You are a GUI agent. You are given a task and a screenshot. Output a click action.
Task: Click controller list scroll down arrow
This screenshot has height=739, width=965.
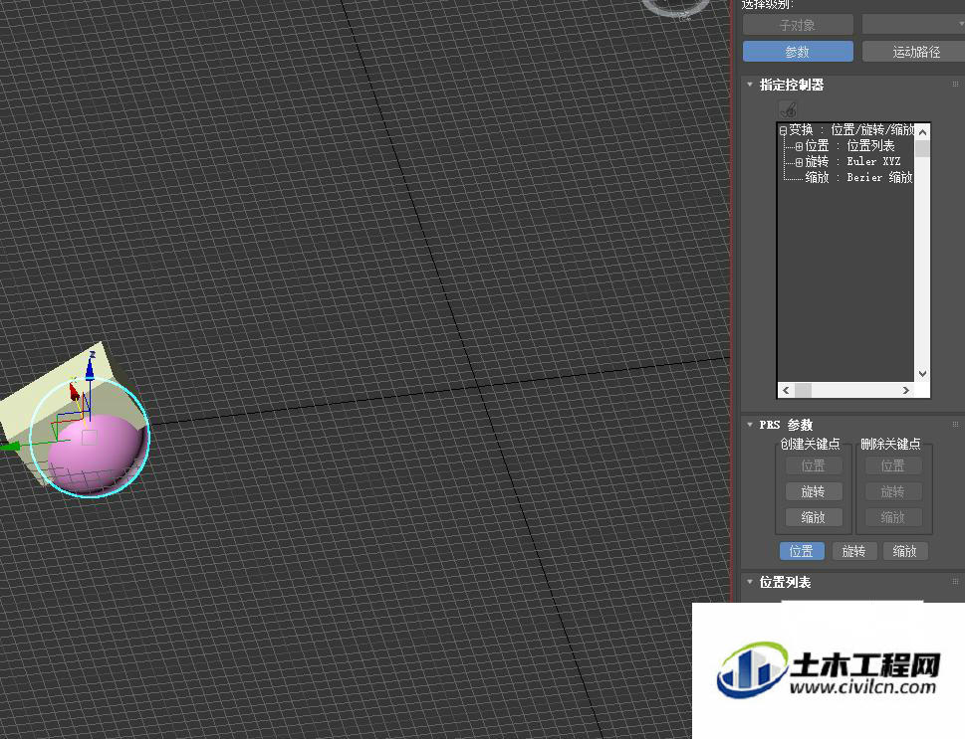(x=922, y=373)
